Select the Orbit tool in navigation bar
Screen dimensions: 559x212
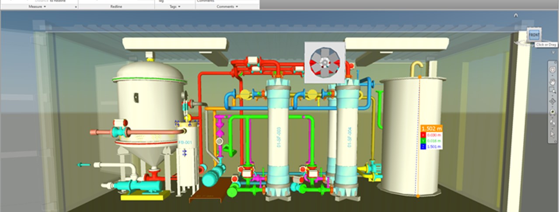tap(552, 101)
